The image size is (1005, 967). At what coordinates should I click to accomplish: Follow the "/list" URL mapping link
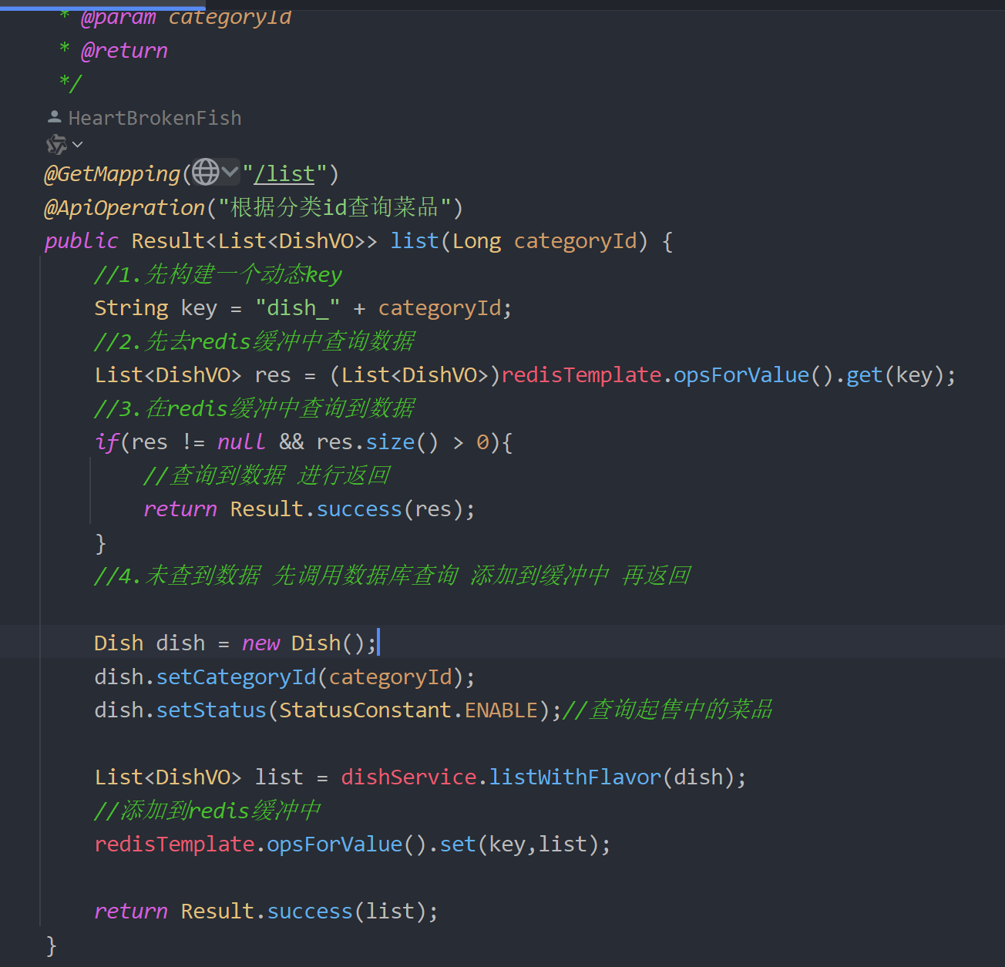(284, 174)
